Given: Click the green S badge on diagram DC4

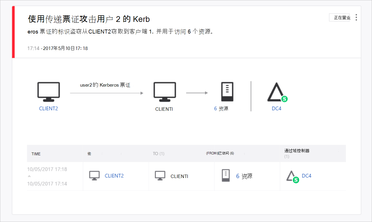Looking at the screenshot, I should pyautogui.click(x=284, y=99).
